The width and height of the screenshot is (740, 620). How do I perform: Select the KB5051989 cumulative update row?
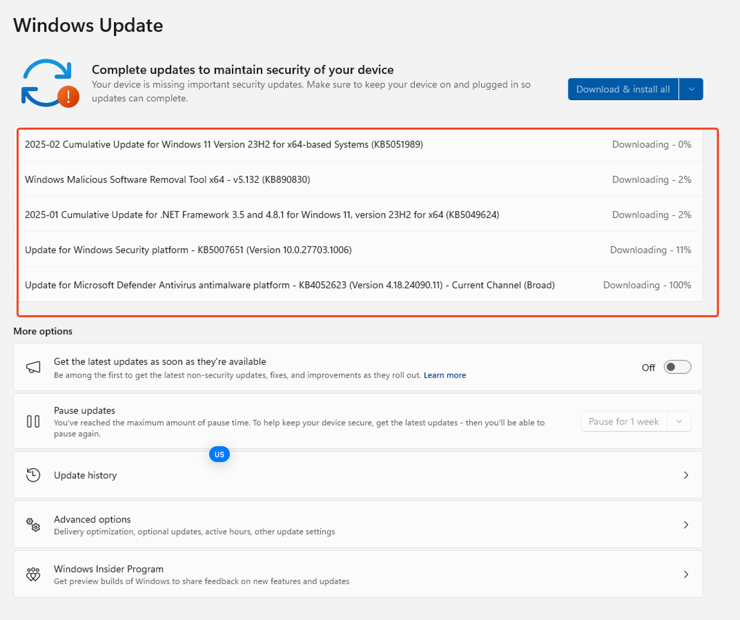224,144
